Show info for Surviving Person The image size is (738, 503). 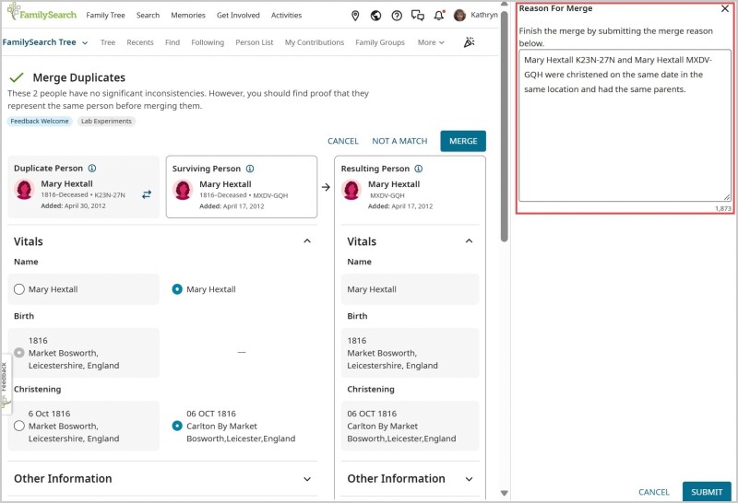250,169
